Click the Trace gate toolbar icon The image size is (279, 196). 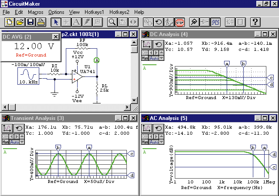[x=204, y=22]
